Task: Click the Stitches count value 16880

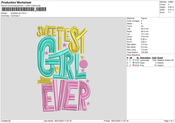Action: click(171, 2)
